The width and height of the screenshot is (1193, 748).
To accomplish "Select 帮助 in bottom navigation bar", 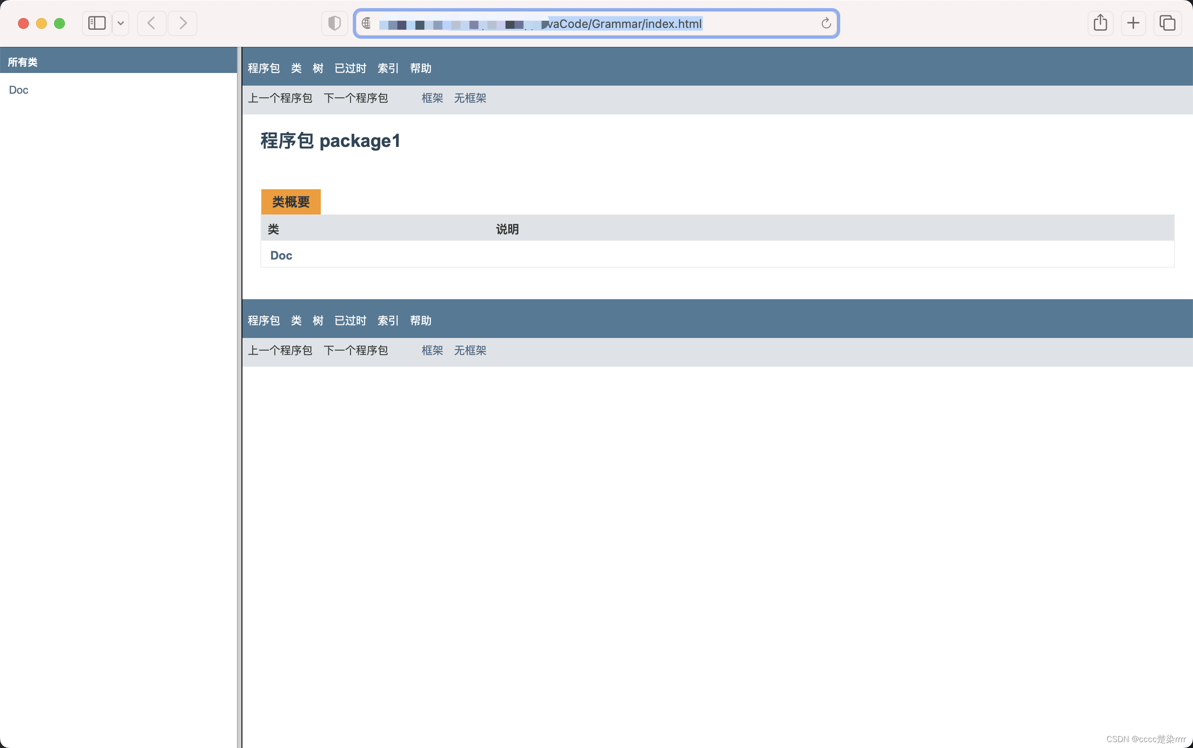I will click(421, 320).
